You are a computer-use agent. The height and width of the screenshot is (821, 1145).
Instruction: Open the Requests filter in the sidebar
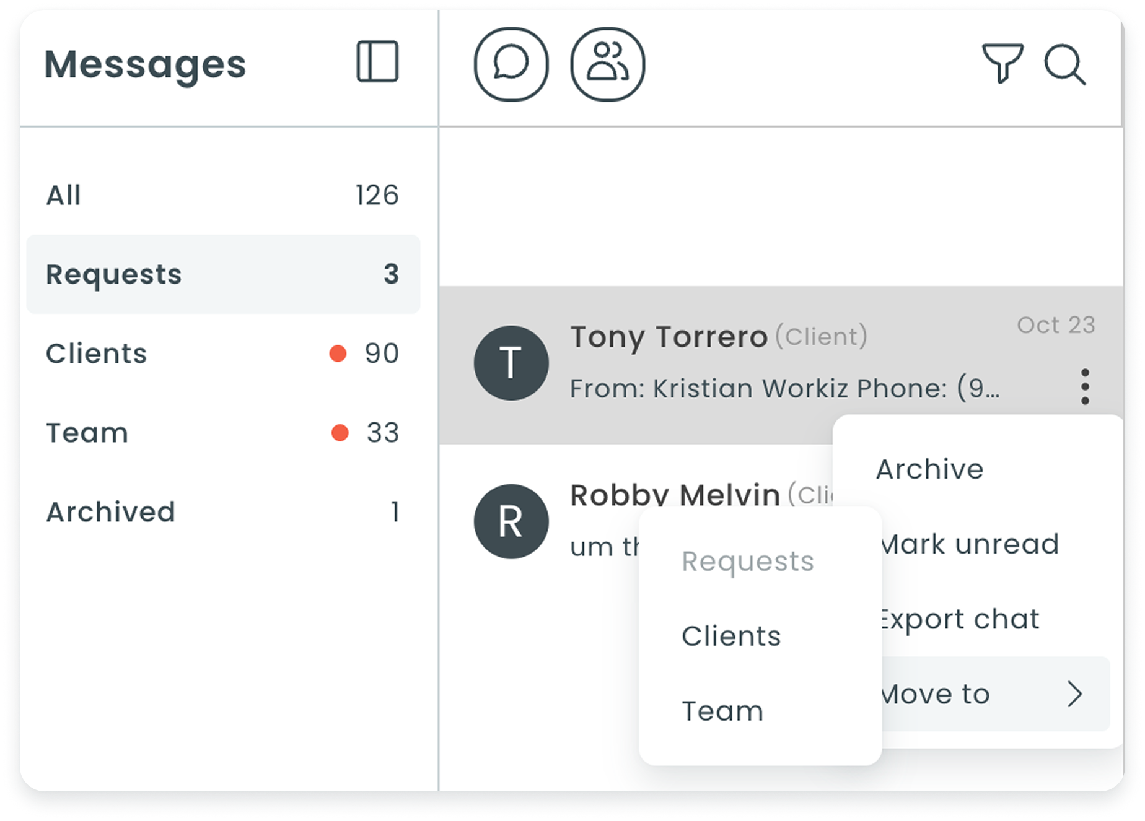[115, 274]
